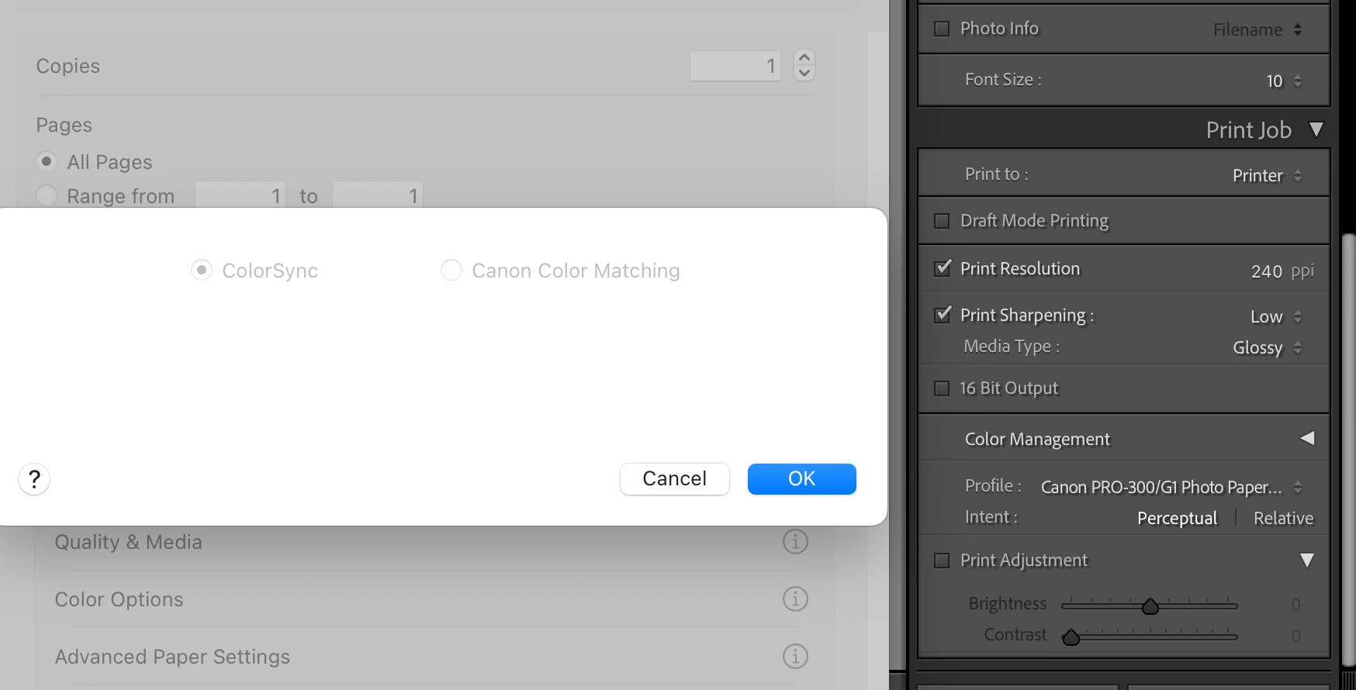Click the Contrast slider handle

[1071, 637]
